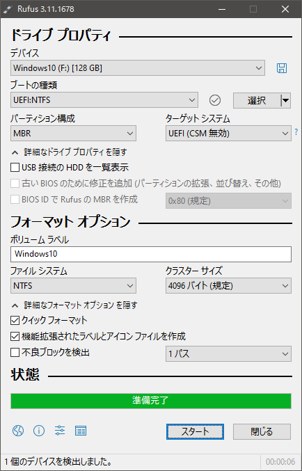This screenshot has height=471, width=302.
Task: Click the ボリューム ラベル field containing Windows10
Action: 151,254
